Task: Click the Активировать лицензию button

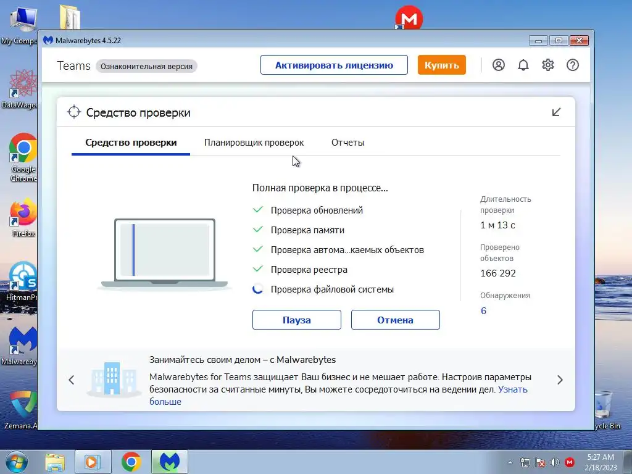Action: 334,65
